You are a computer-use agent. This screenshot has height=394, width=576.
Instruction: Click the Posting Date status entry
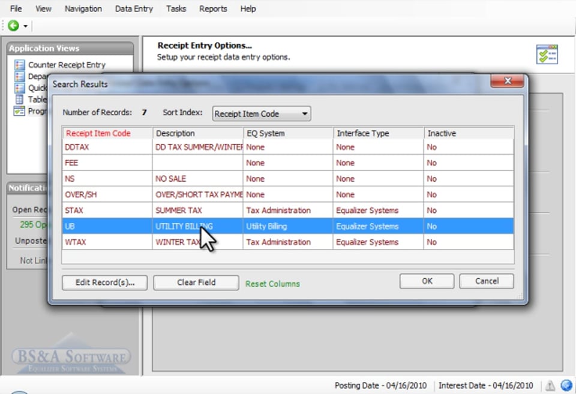point(380,386)
